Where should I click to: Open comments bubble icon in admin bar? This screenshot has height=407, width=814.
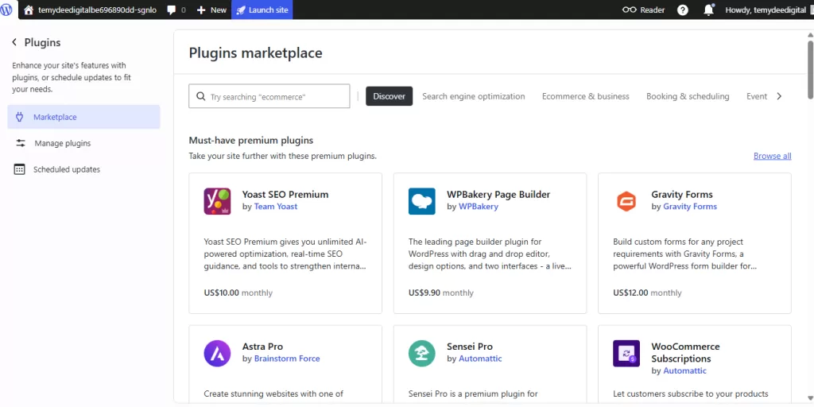[x=172, y=10]
